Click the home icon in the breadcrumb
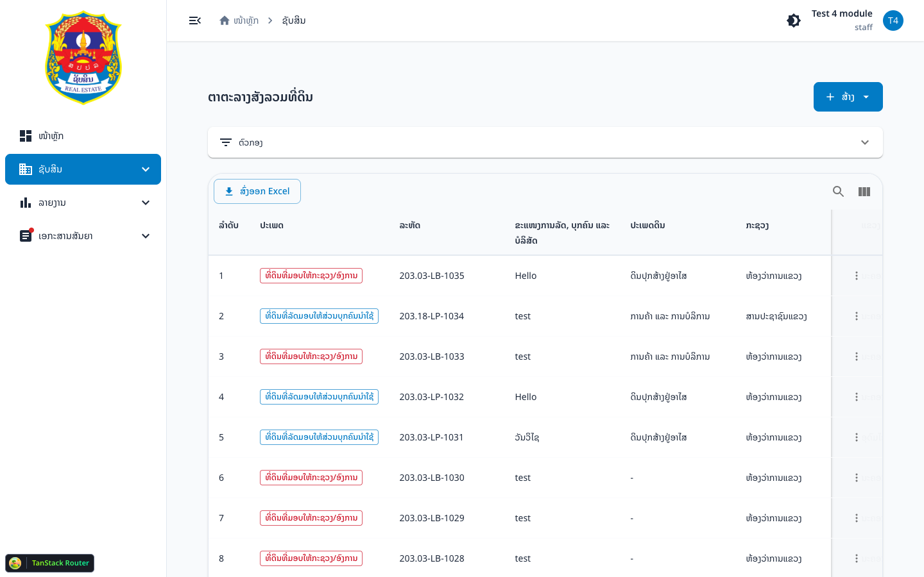This screenshot has height=577, width=924. coord(225,21)
